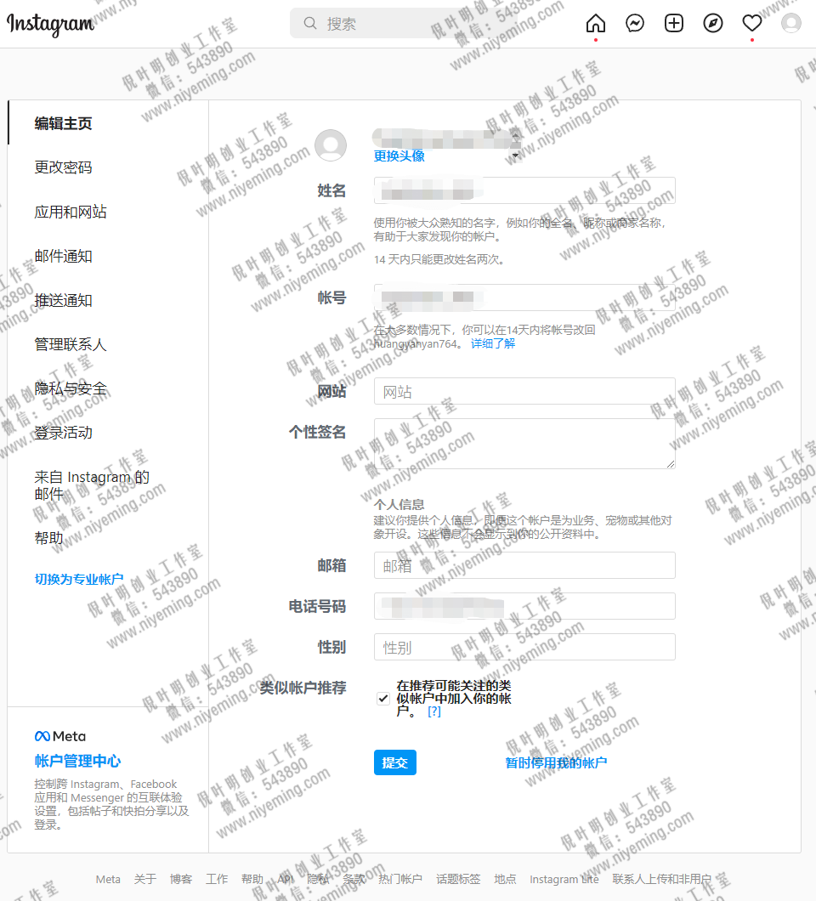816x901 pixels.
Task: Open 应用和网站 settings
Action: [70, 212]
